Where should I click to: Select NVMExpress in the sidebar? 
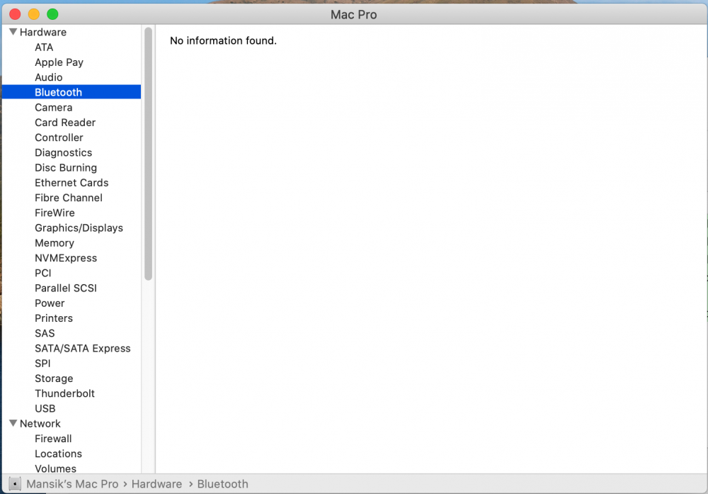point(66,258)
